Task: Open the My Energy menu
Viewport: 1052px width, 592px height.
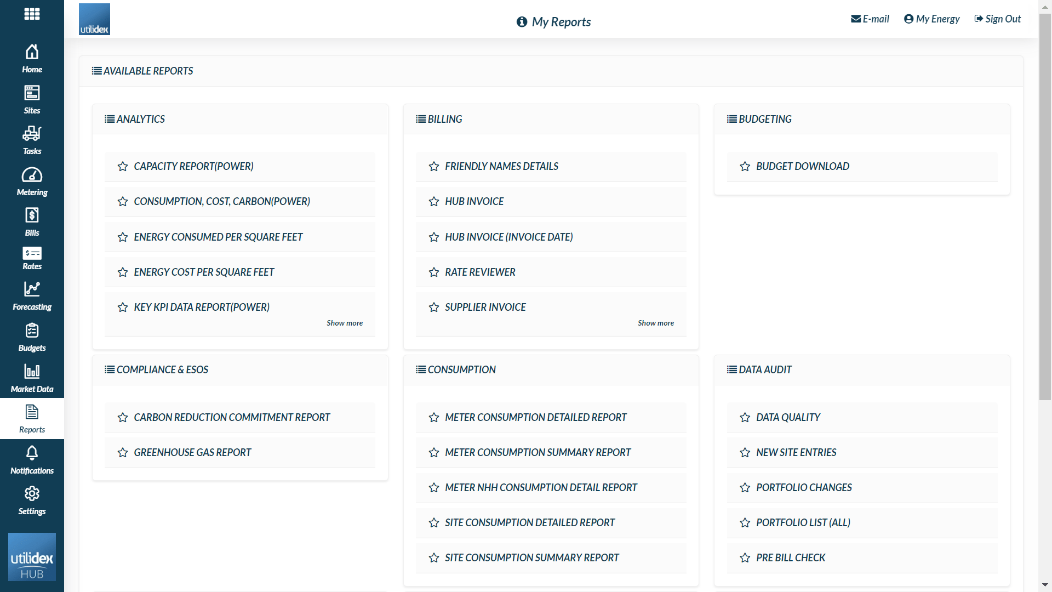Action: tap(931, 19)
